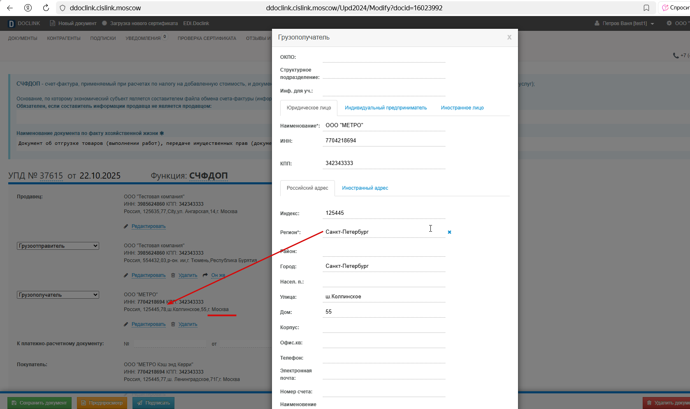Switch to Иностранный адрес tab
This screenshot has height=409, width=690.
[365, 188]
